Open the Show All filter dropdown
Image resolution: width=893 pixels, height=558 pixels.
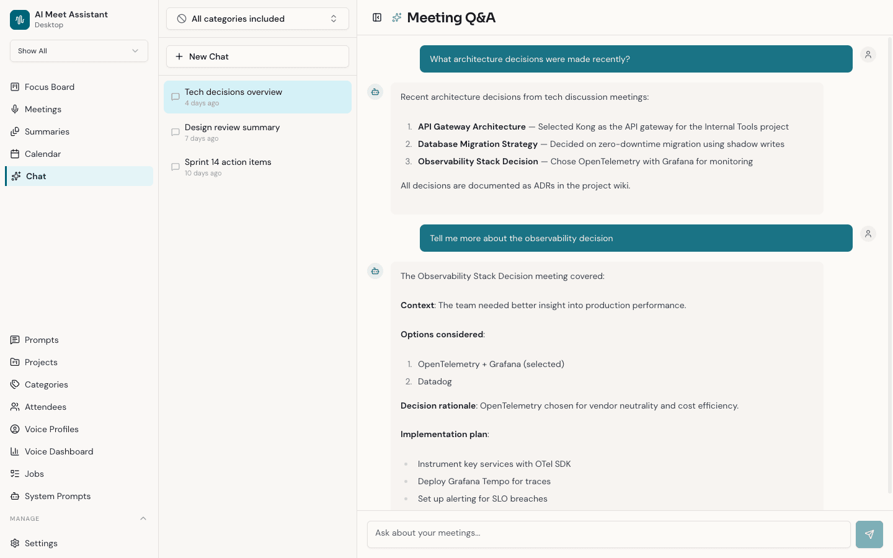tap(79, 51)
